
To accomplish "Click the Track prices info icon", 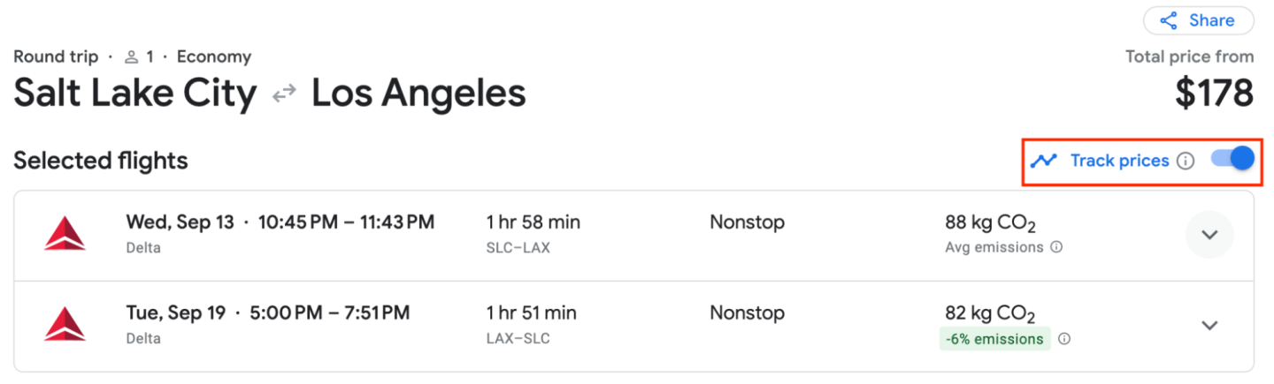I will coord(1186,161).
